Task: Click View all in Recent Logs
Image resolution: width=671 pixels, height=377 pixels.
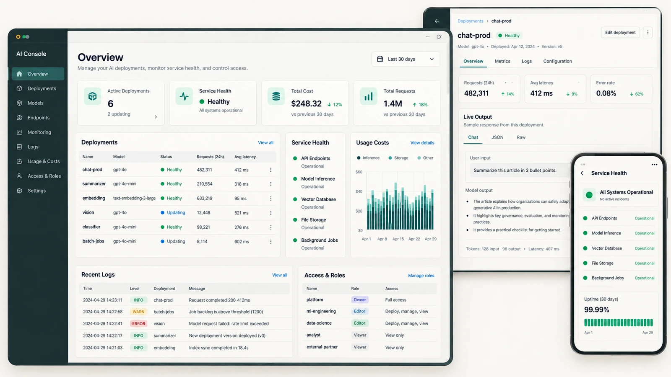Action: 280,275
